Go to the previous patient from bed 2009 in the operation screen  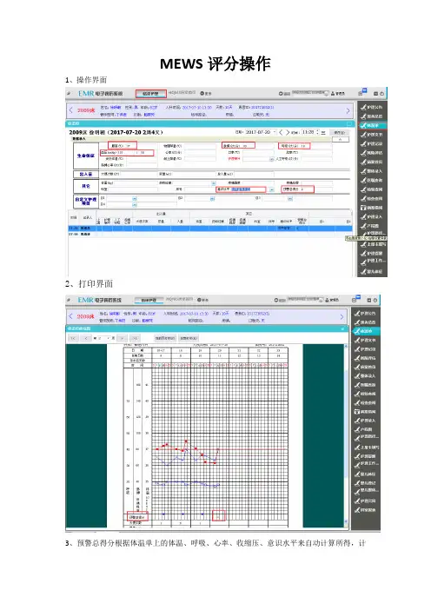(70, 110)
